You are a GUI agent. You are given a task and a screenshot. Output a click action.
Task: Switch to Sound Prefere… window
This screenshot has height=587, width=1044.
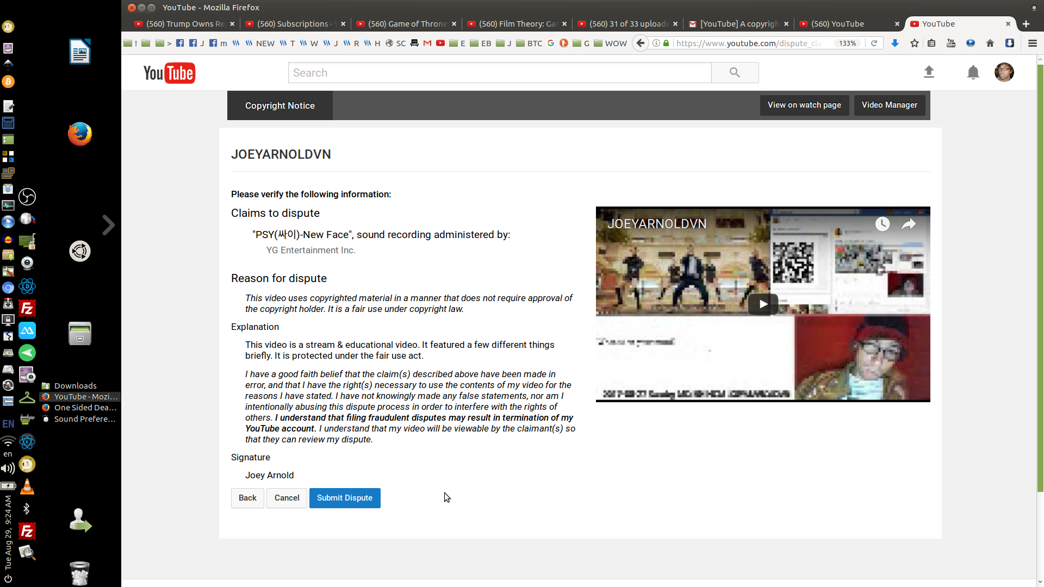(80, 419)
